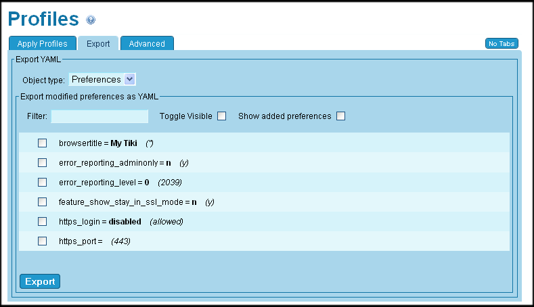Click the 'Show added preferences' label
The image size is (534, 307).
[x=285, y=116]
